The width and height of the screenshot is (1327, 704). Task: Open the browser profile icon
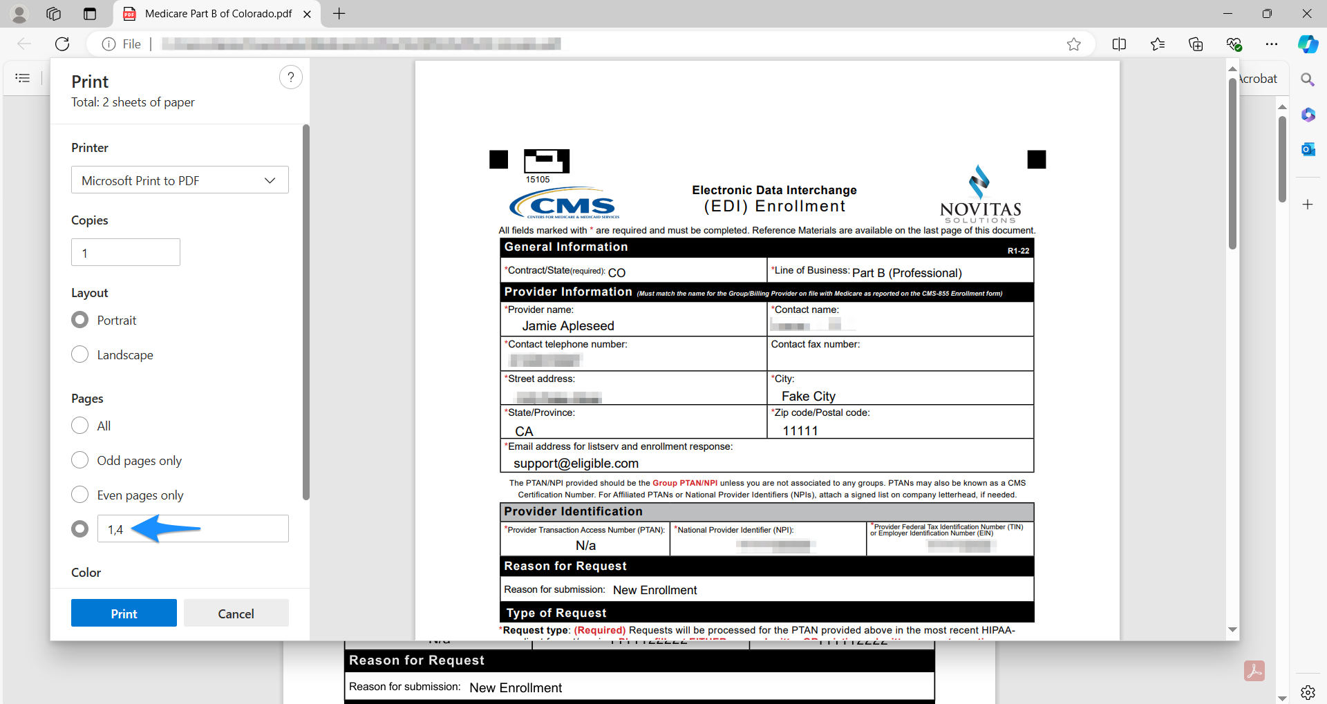[19, 14]
